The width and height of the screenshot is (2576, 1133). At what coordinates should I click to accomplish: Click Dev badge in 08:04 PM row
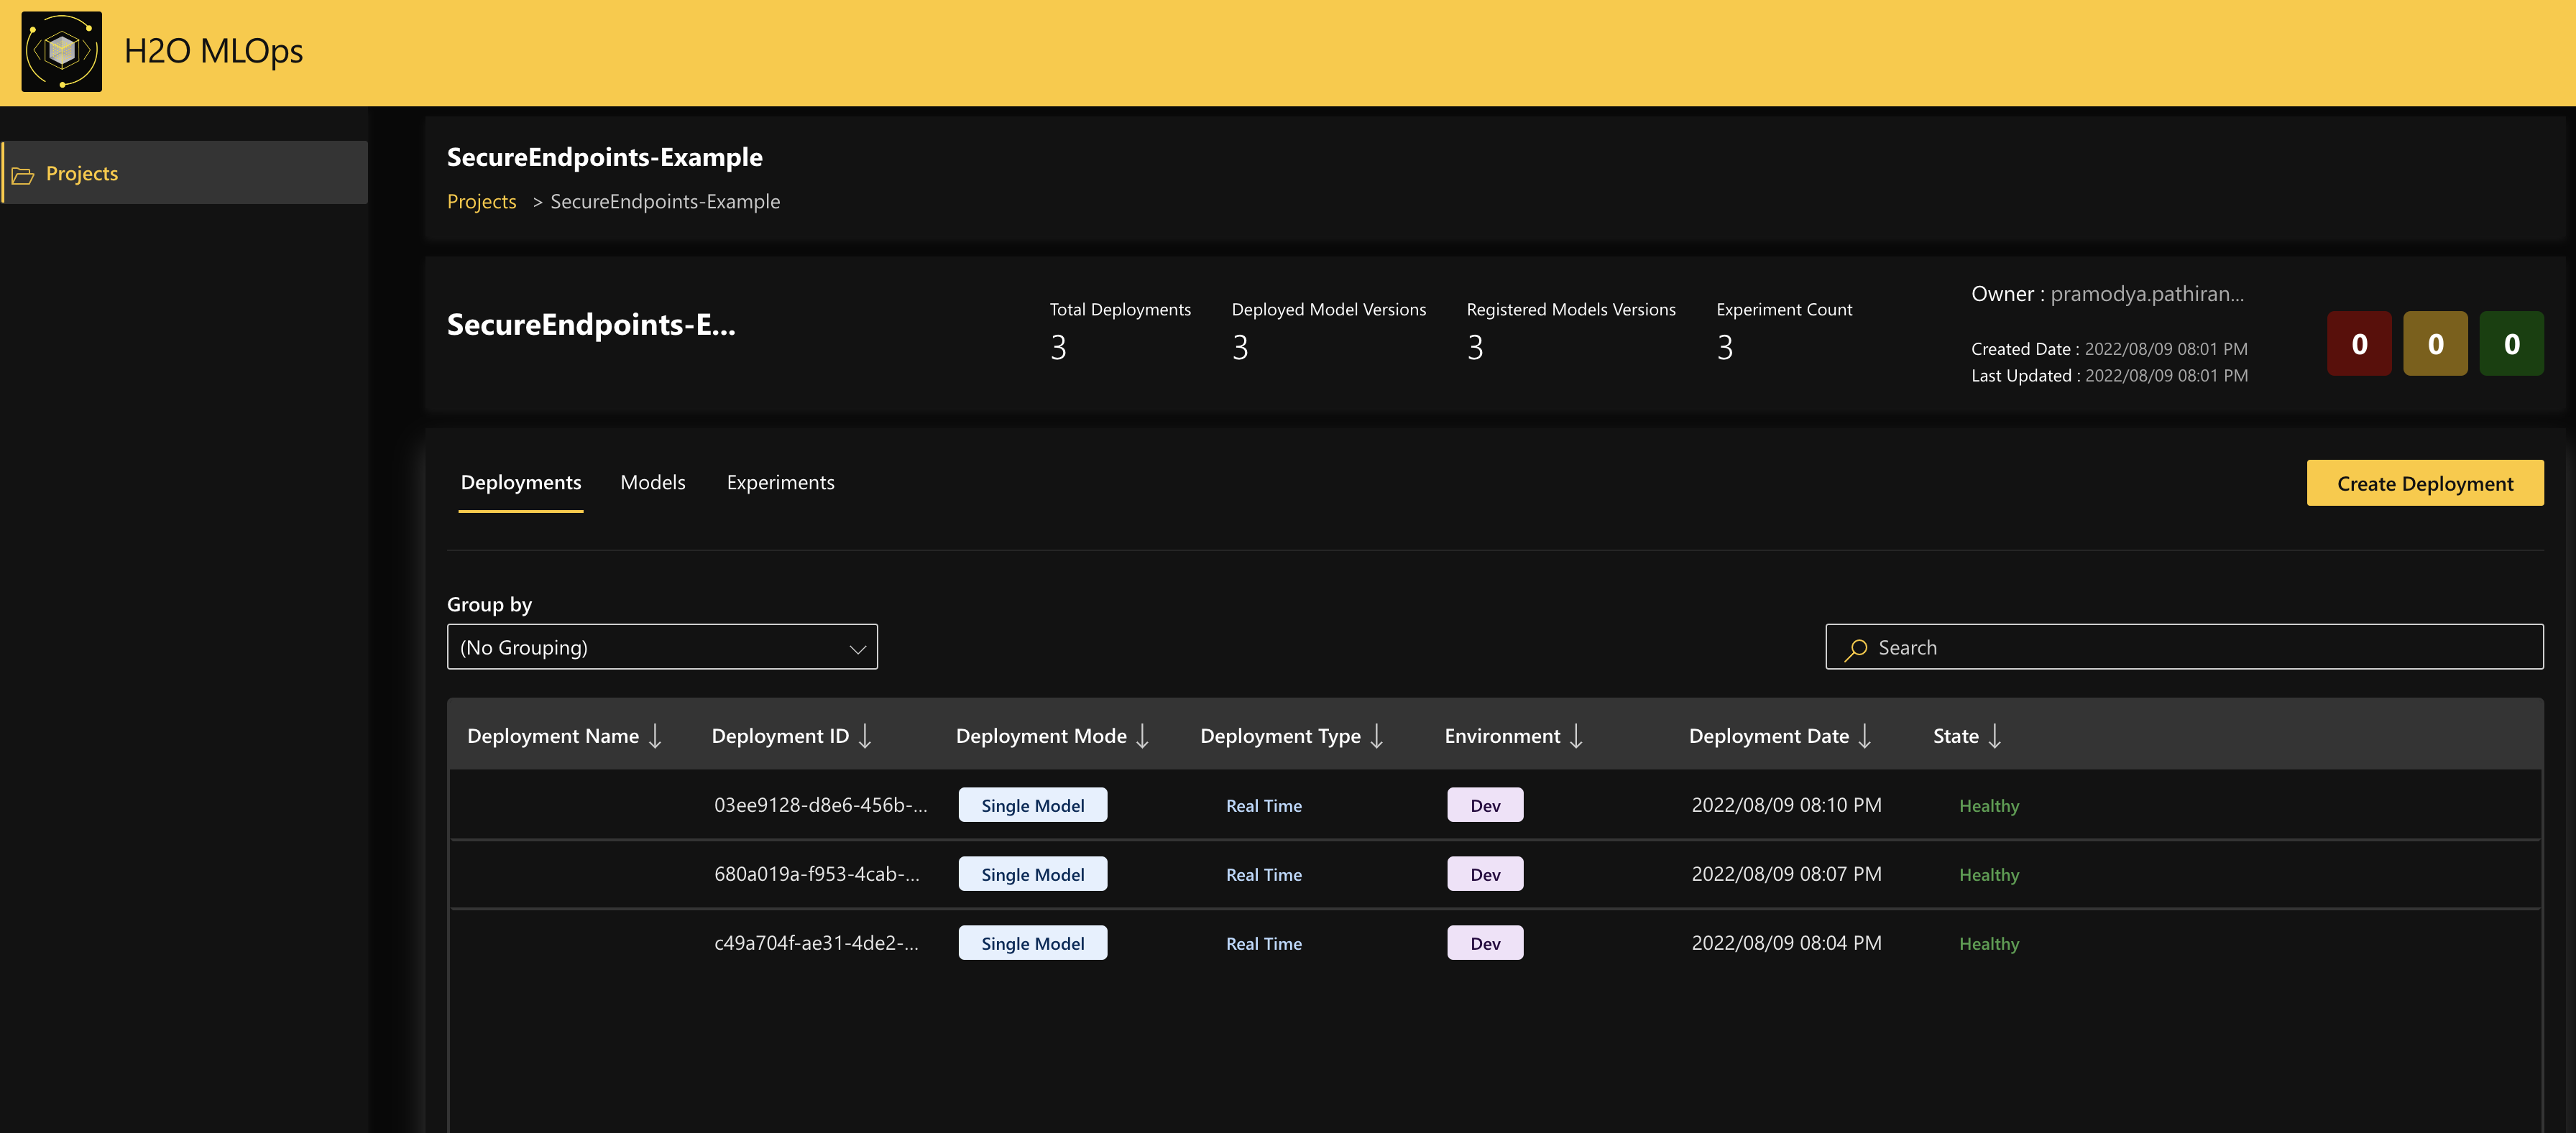(1485, 943)
